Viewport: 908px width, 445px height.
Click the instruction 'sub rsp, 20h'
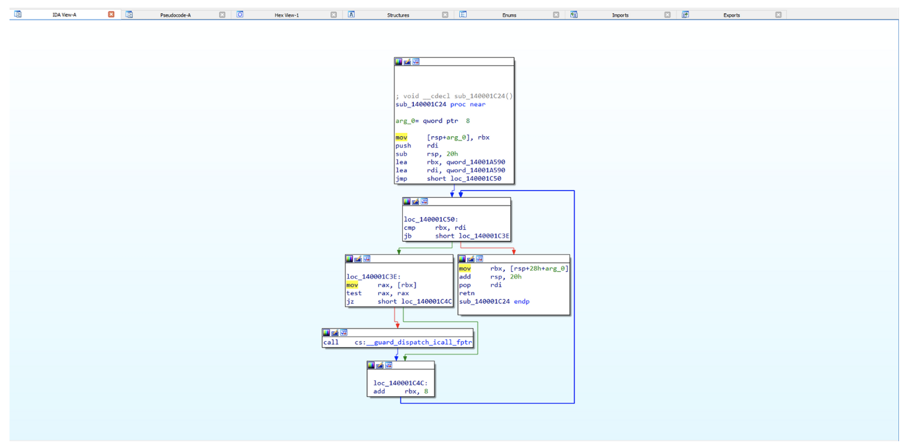click(427, 154)
